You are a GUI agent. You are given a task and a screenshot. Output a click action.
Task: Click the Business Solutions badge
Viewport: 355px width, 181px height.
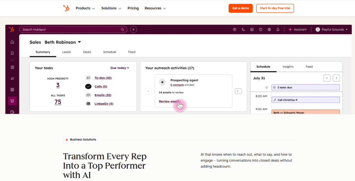[x=80, y=140]
